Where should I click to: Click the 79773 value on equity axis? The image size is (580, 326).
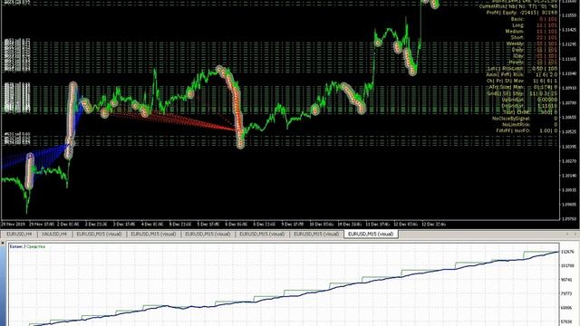tap(566, 293)
